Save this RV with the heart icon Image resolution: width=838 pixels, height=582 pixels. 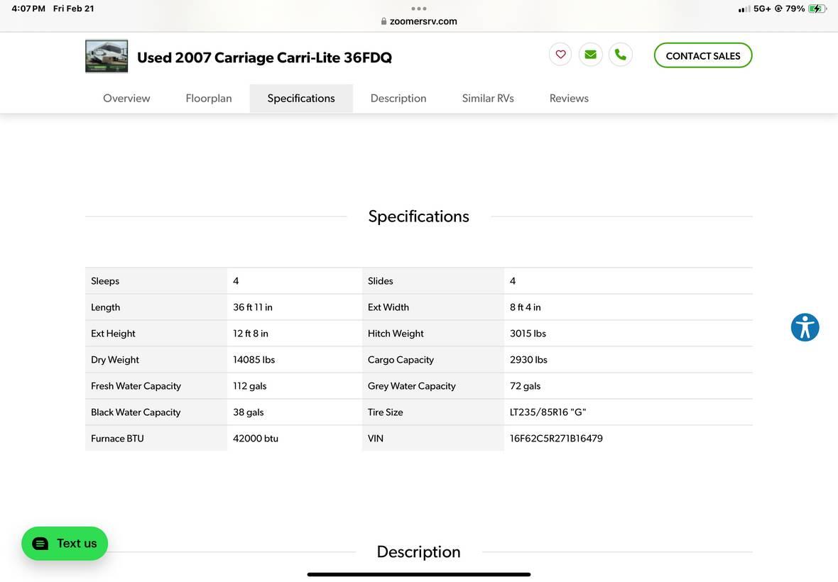(x=560, y=55)
